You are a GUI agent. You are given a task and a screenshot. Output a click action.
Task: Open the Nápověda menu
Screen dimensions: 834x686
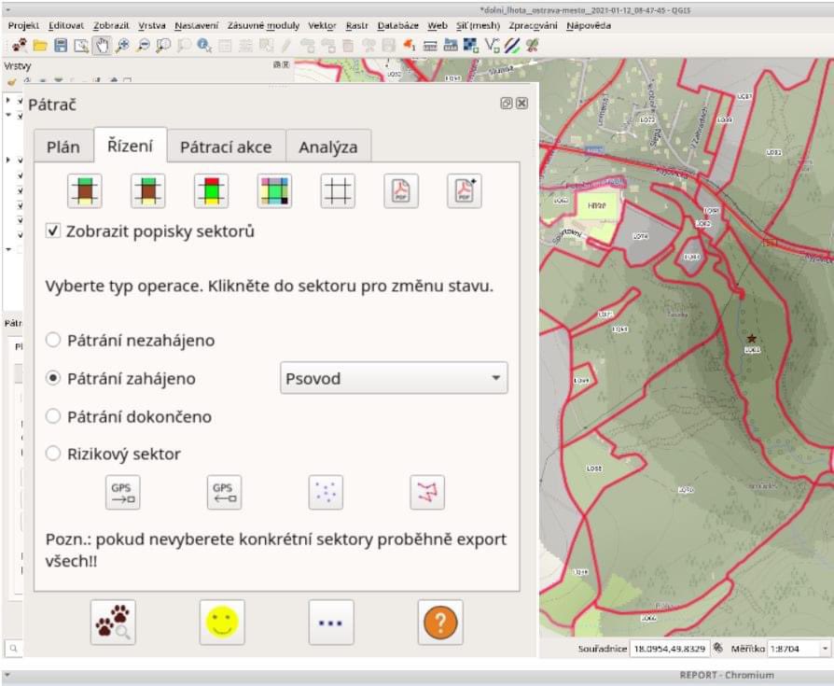pyautogui.click(x=589, y=25)
